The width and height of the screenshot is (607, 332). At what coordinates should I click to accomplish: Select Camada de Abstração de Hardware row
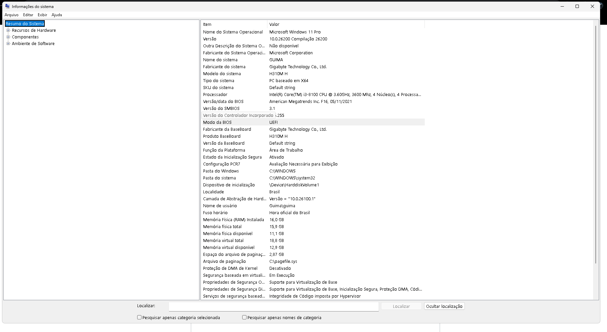[313, 199]
